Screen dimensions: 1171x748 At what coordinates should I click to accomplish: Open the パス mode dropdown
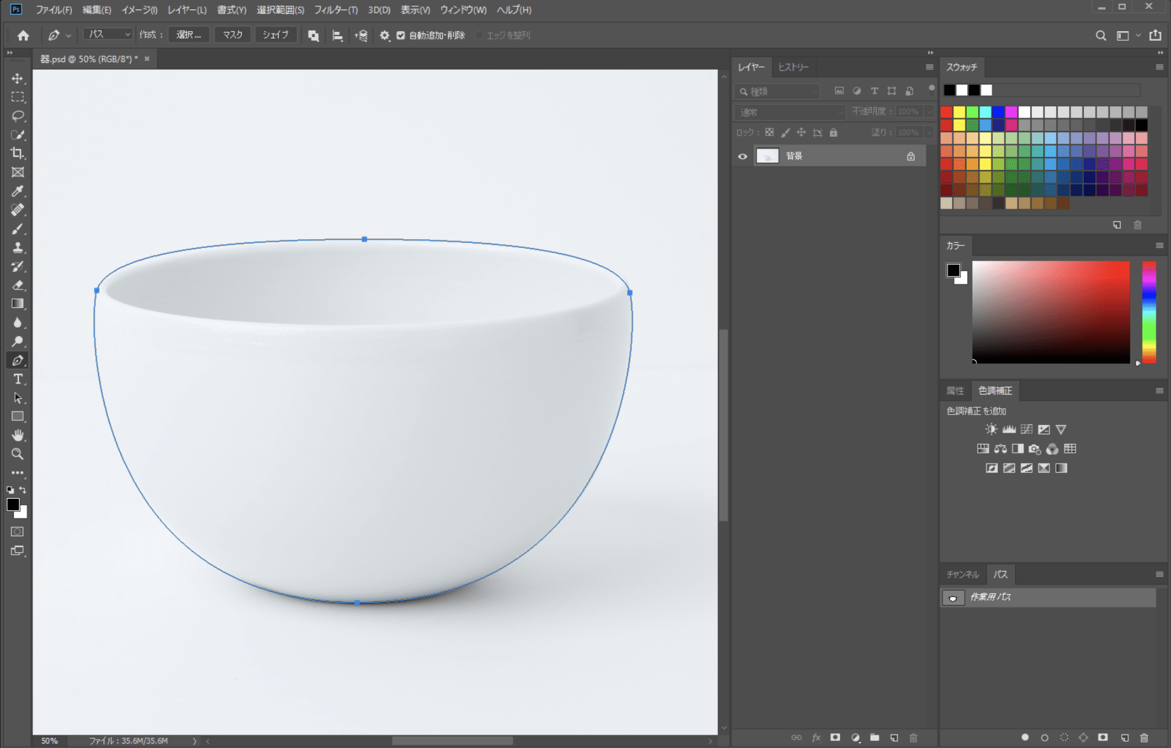point(108,35)
